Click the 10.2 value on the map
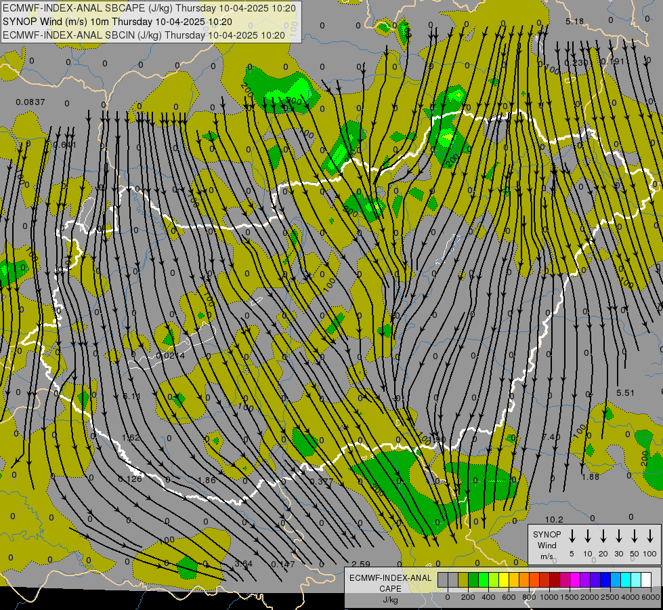The width and height of the screenshot is (663, 610). 554,519
